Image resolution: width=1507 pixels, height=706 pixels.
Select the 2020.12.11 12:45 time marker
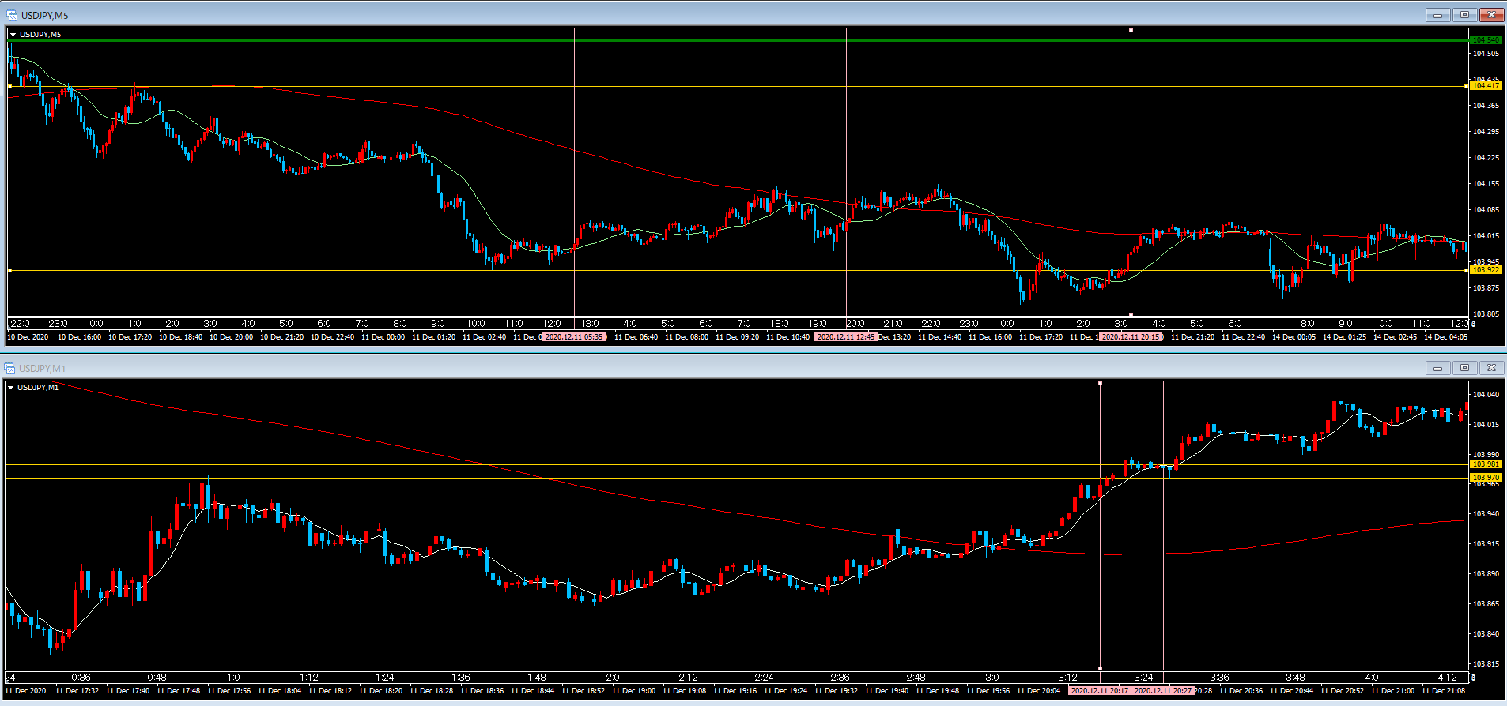point(846,337)
